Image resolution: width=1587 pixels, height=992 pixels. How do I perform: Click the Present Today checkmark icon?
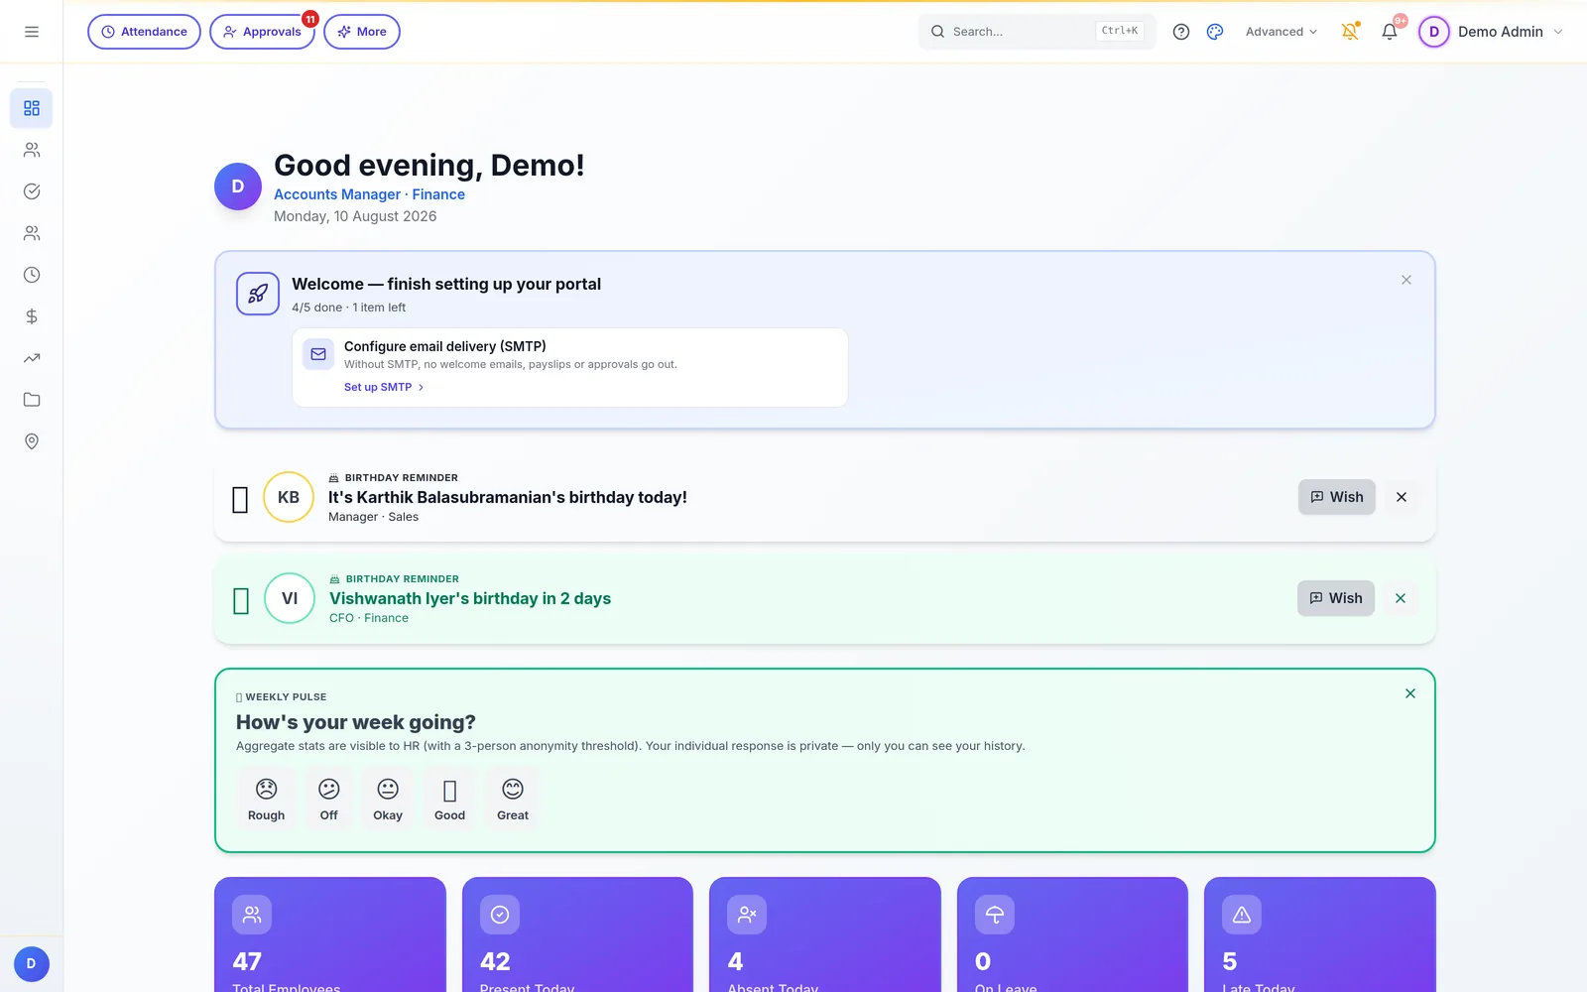pyautogui.click(x=500, y=915)
